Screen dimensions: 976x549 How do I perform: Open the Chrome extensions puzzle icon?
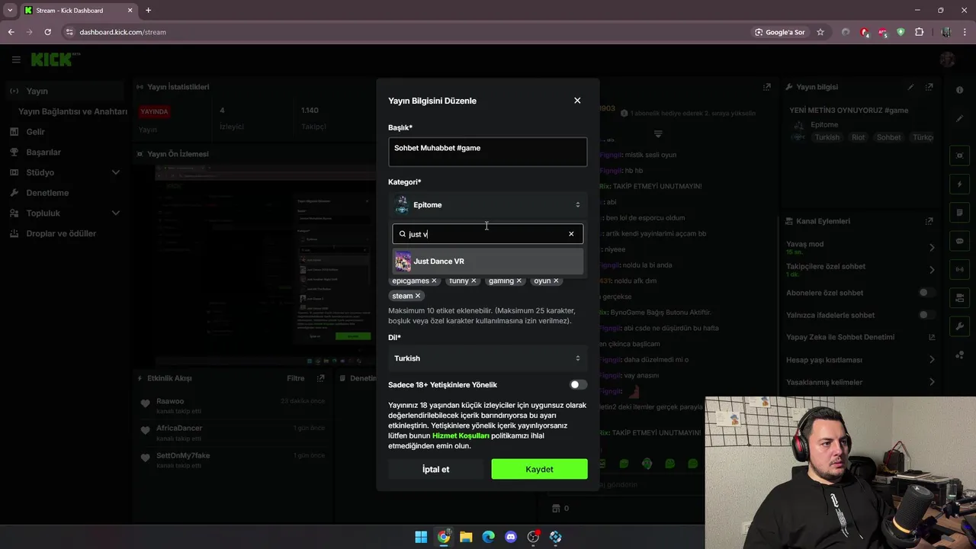tap(919, 32)
